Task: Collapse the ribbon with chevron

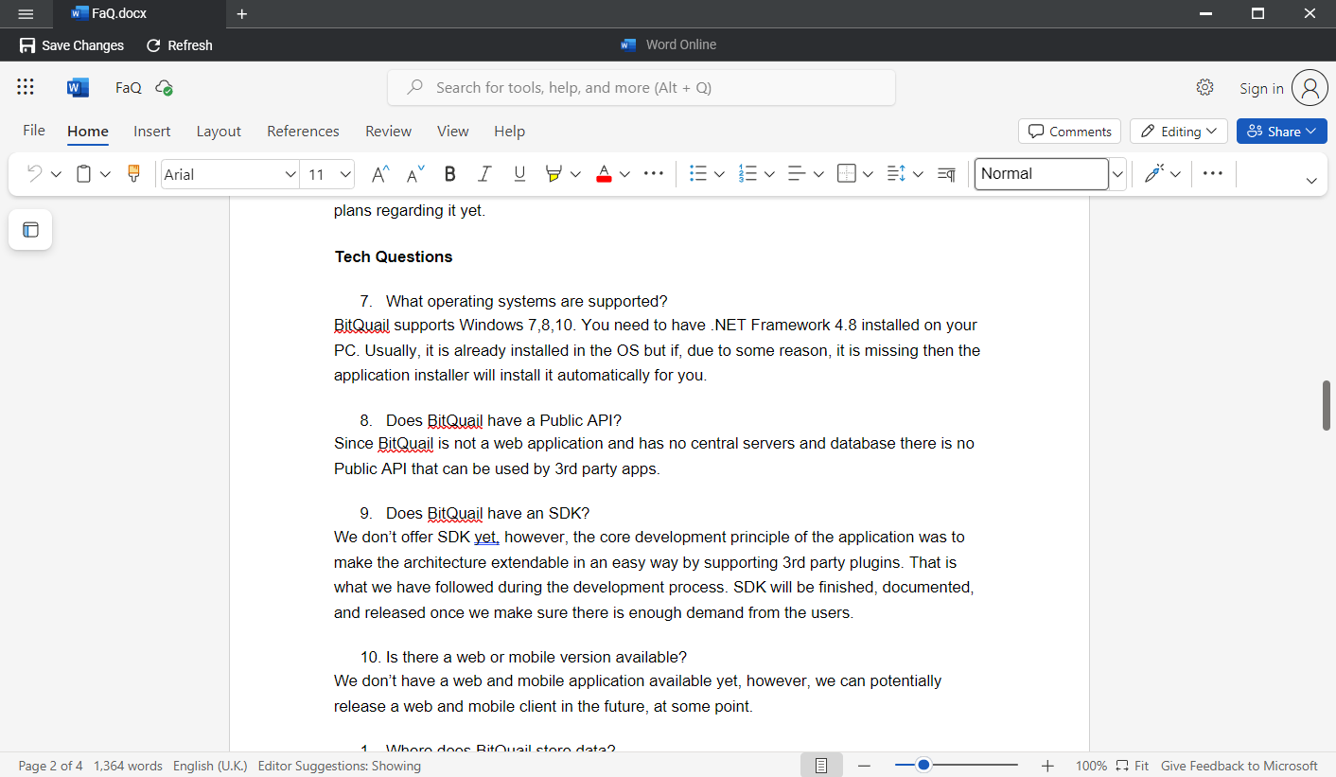Action: pos(1311,181)
